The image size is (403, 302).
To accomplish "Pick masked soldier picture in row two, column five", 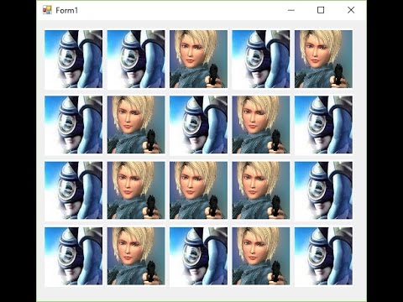I will click(323, 125).
